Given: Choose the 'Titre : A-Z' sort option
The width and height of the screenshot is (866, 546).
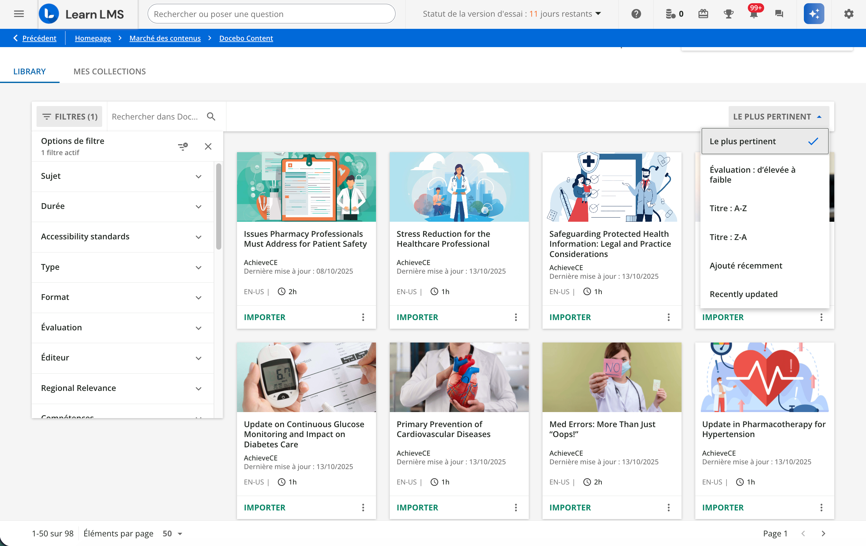Looking at the screenshot, I should [728, 208].
